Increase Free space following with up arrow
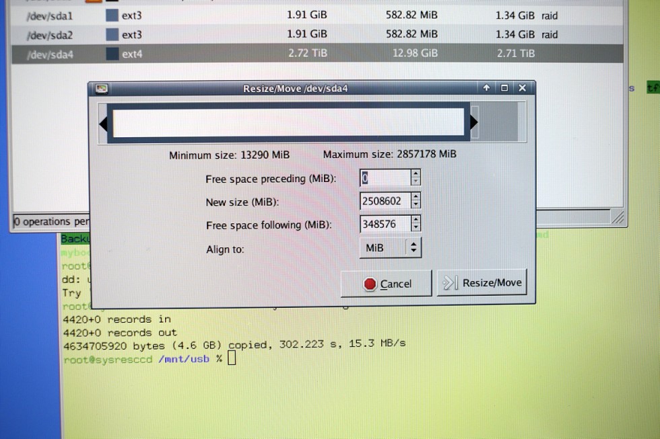 [416, 220]
